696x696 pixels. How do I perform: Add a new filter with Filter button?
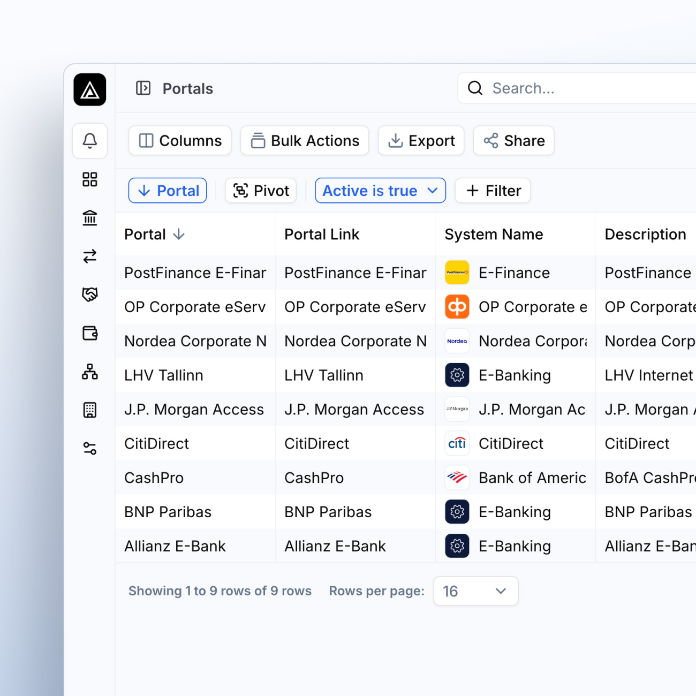[x=493, y=191]
